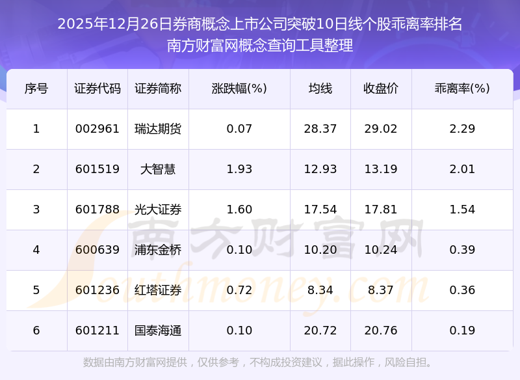
Task: Click row number 6 in 序号 column
Action: [x=36, y=331]
